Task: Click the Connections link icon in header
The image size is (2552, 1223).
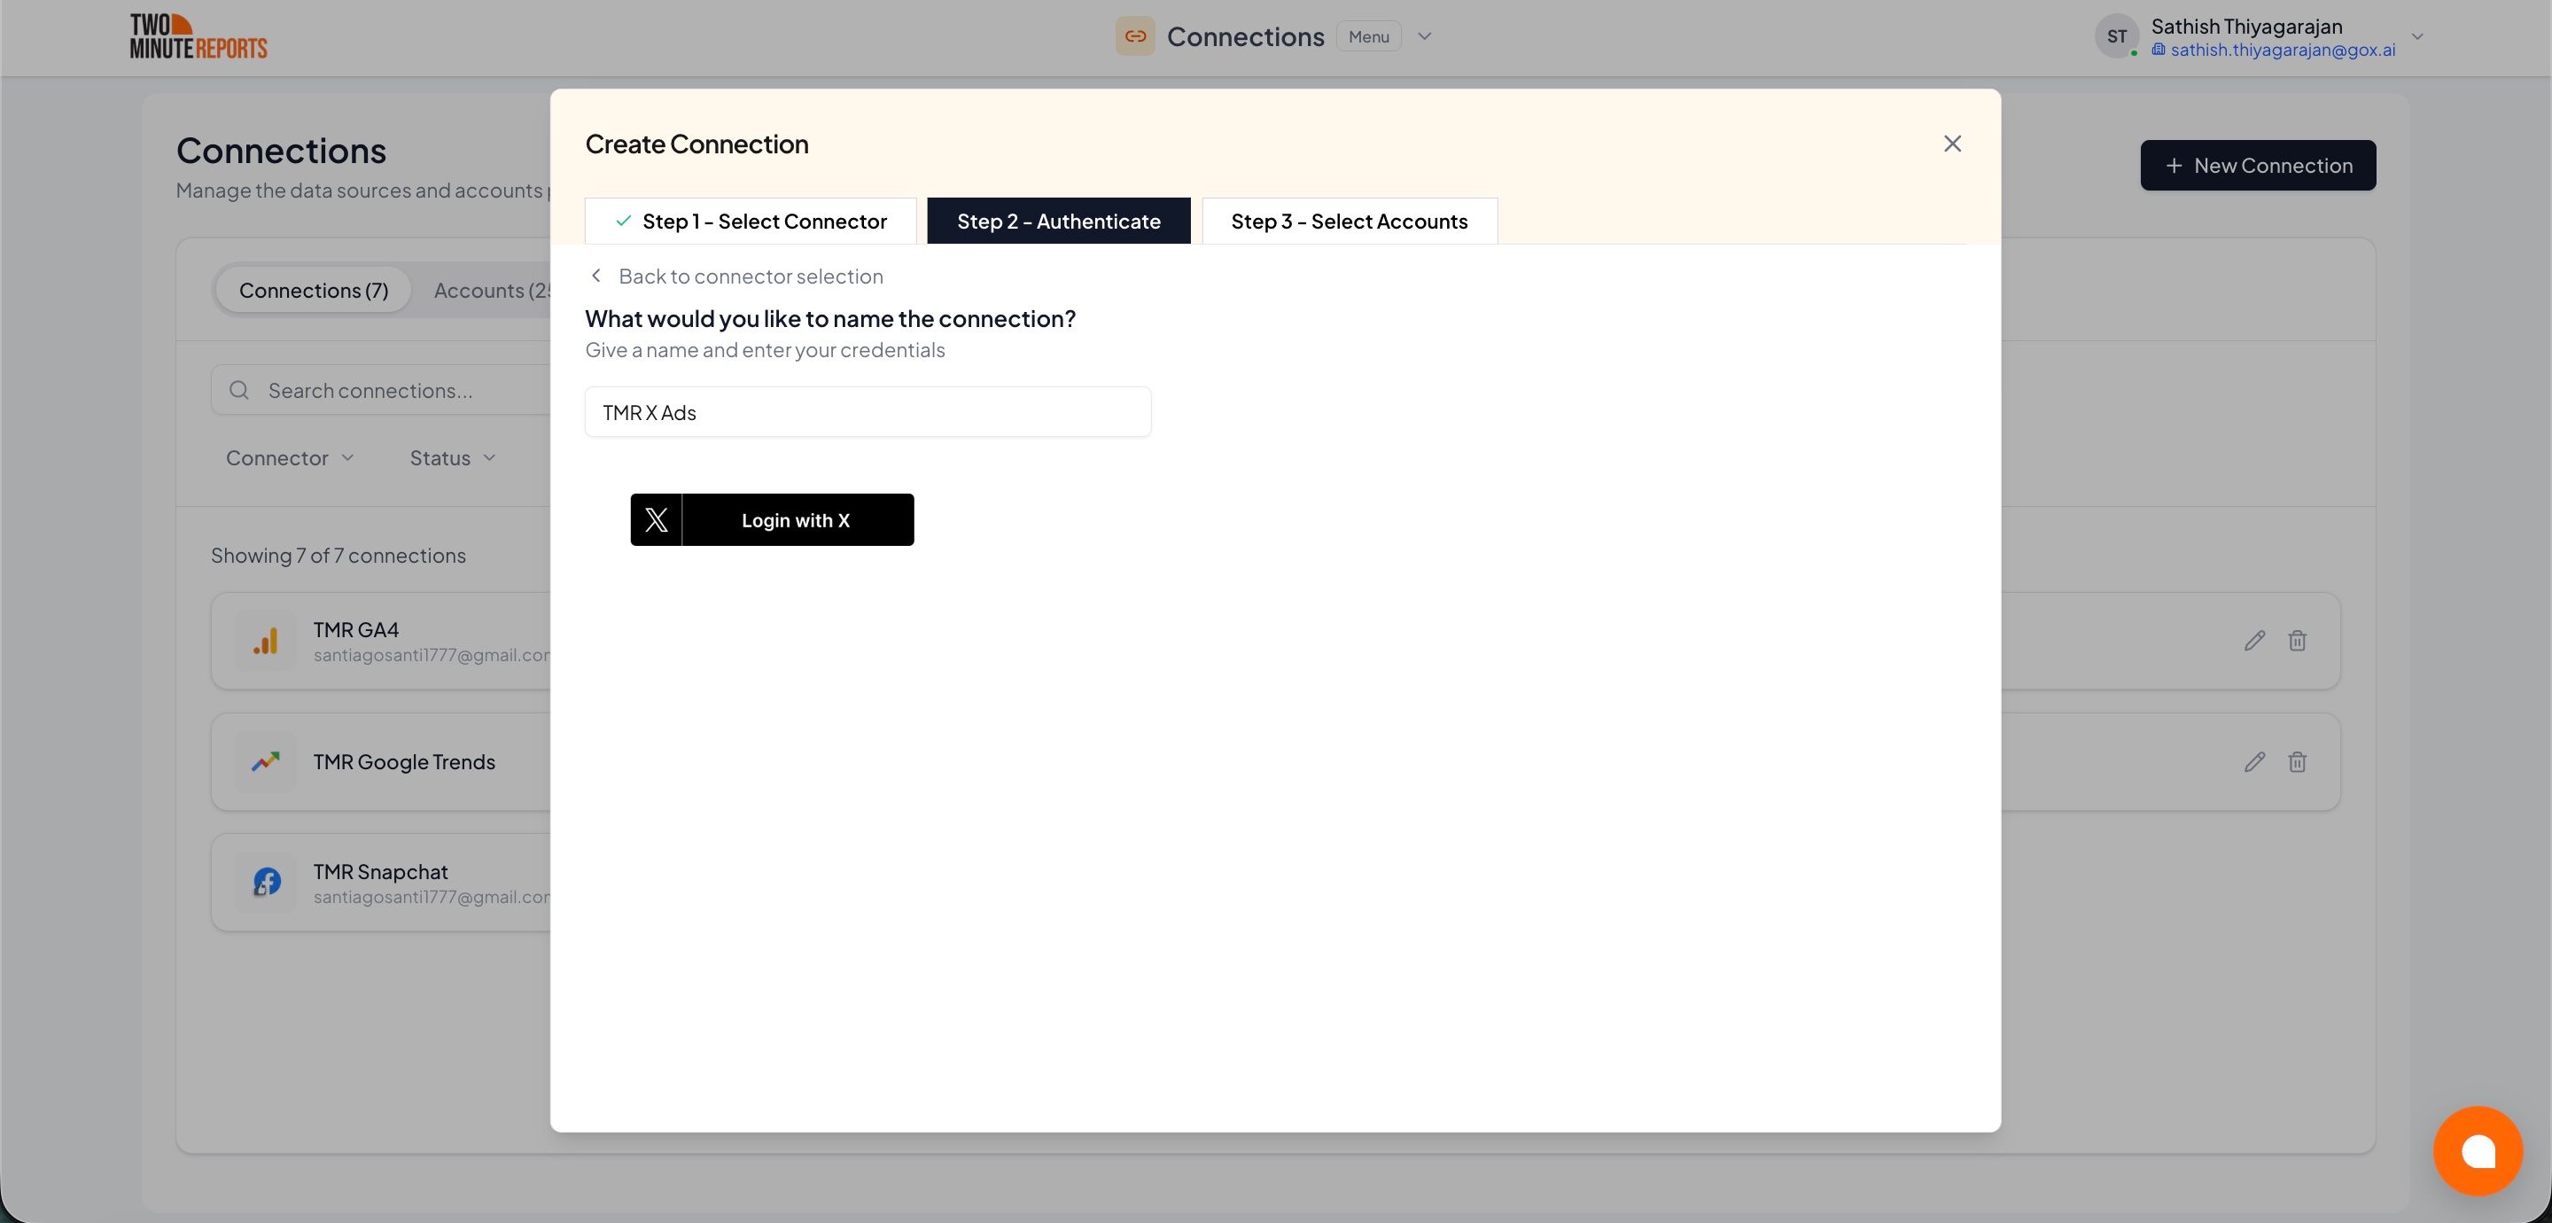Action: pos(1134,36)
